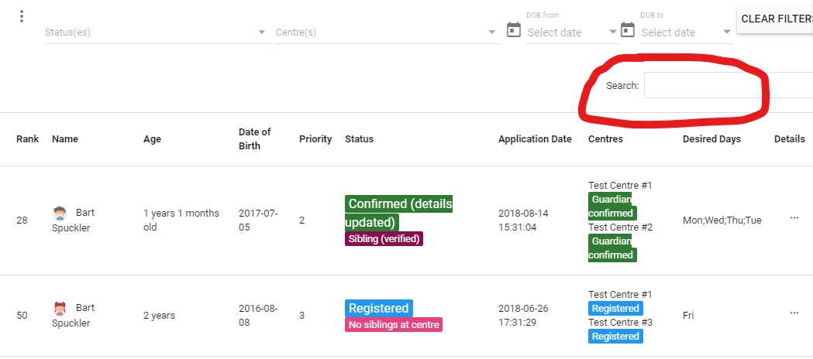Screen dimensions: 813x359
Task: Open details ellipsis for rank 28 row
Action: pos(794,217)
